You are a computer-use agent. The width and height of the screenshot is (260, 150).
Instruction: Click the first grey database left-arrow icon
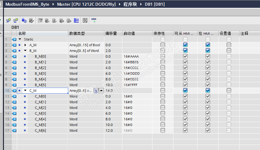click(47, 20)
